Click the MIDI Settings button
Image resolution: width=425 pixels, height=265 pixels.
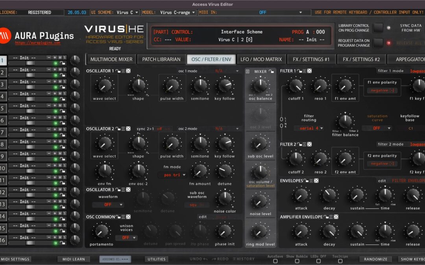click(15, 259)
